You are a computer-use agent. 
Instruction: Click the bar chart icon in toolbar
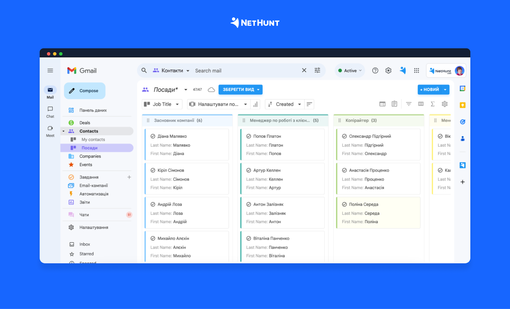pos(255,104)
